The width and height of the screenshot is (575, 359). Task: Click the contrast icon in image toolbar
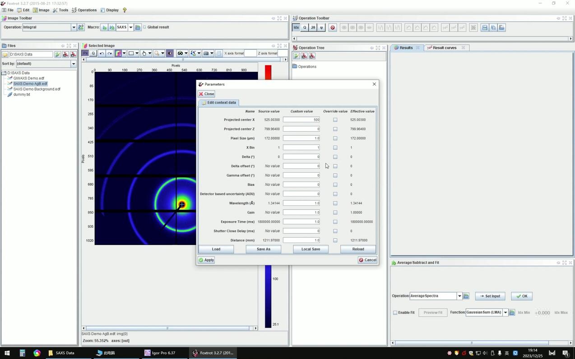pos(170,53)
